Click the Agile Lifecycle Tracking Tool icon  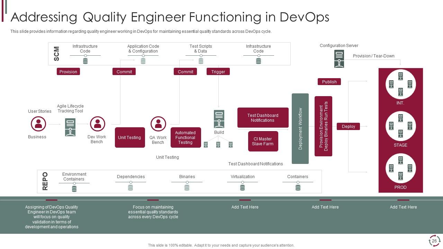coord(70,127)
